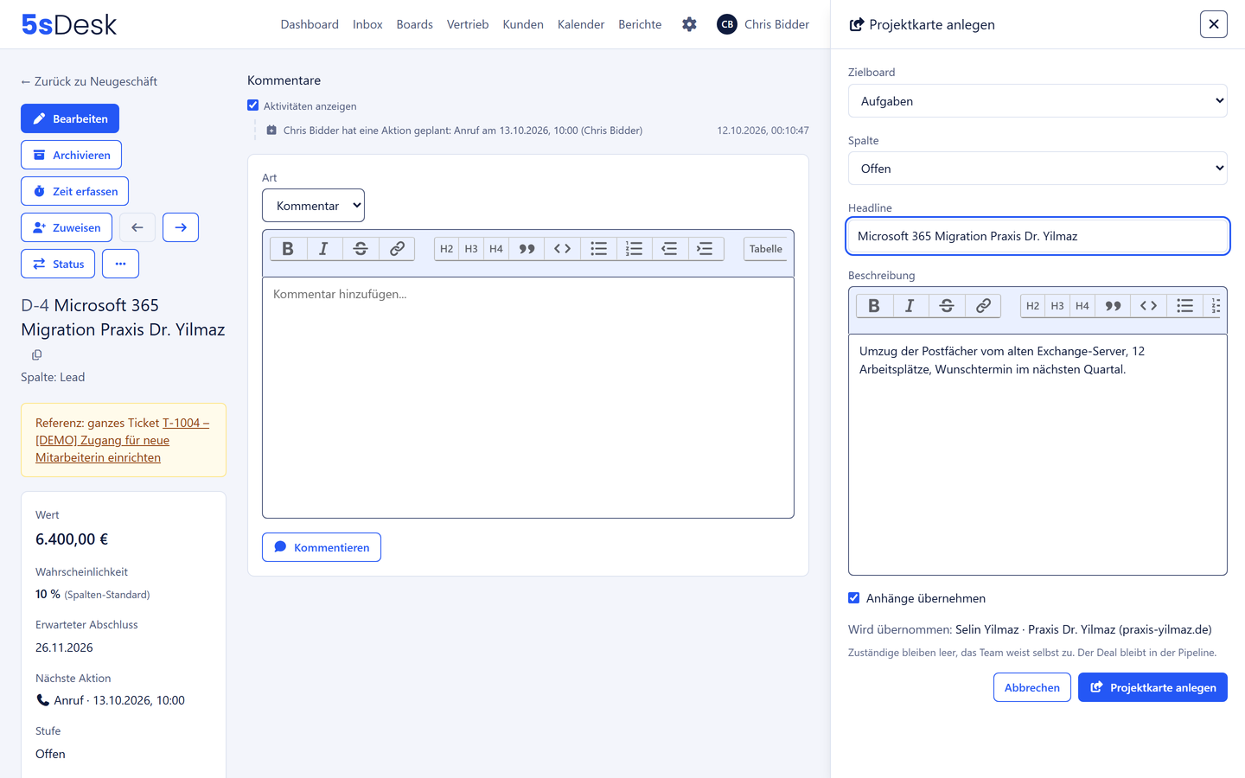1245x778 pixels.
Task: Click into the Headline input field
Action: coord(1037,236)
